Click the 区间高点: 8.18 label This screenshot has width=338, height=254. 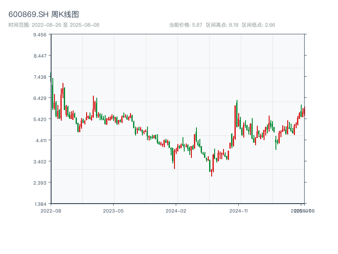pyautogui.click(x=222, y=25)
